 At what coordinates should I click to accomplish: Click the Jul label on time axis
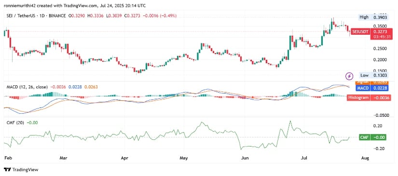tap(303, 159)
